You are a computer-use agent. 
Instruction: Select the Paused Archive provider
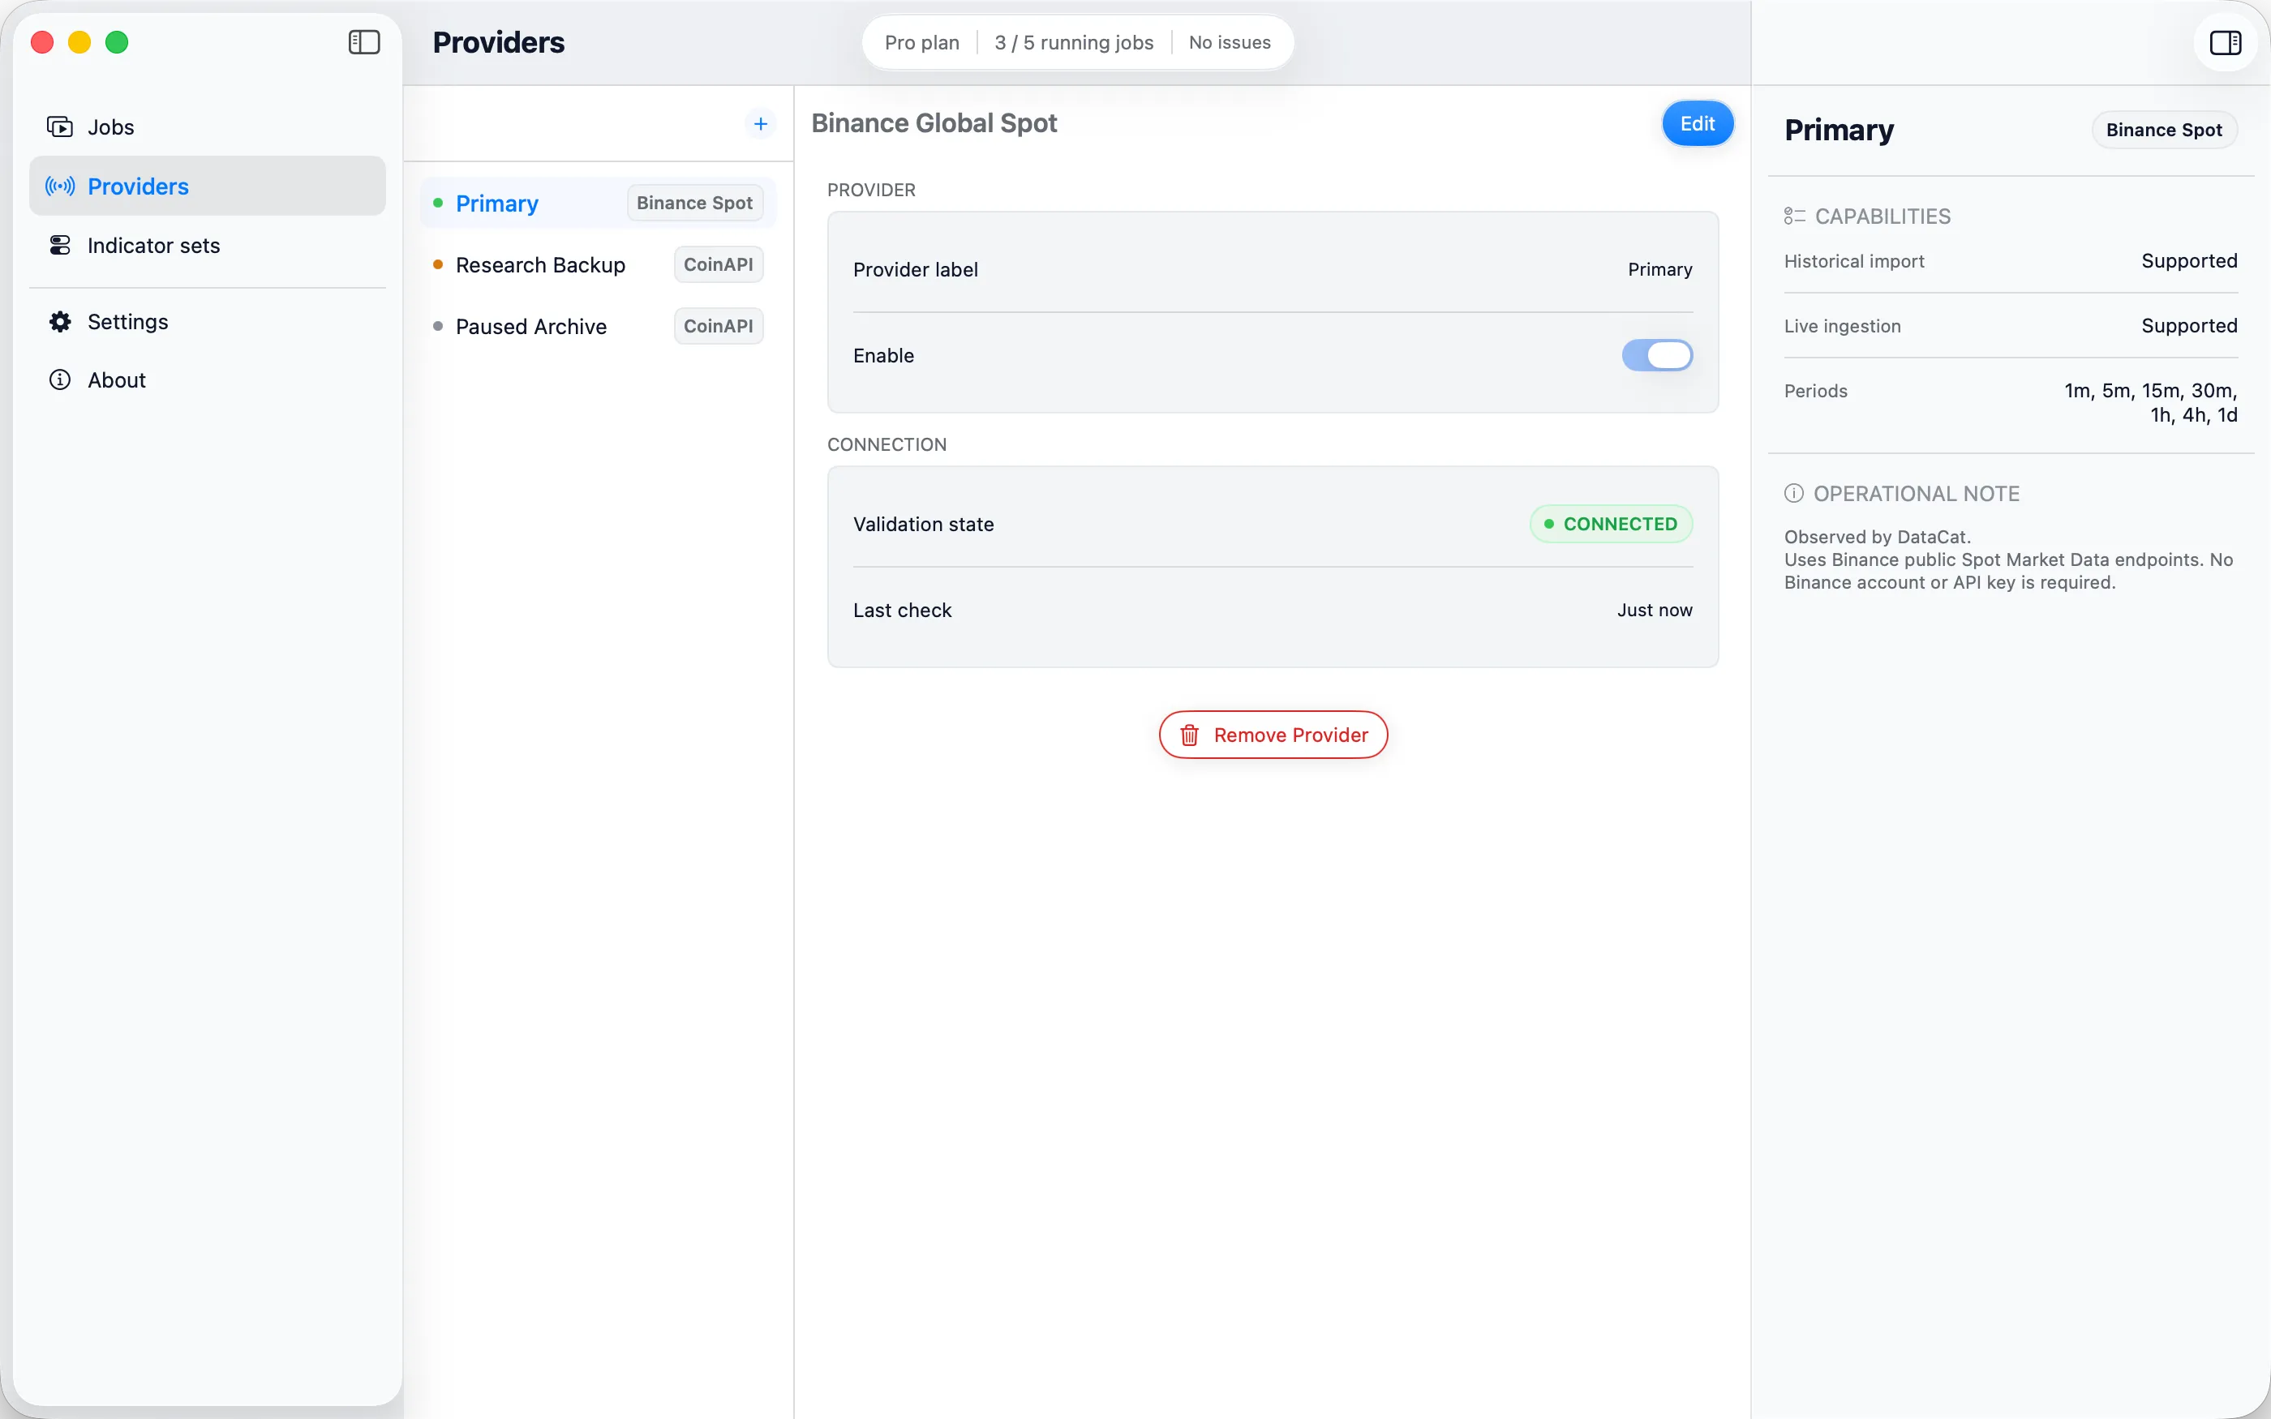click(x=598, y=326)
